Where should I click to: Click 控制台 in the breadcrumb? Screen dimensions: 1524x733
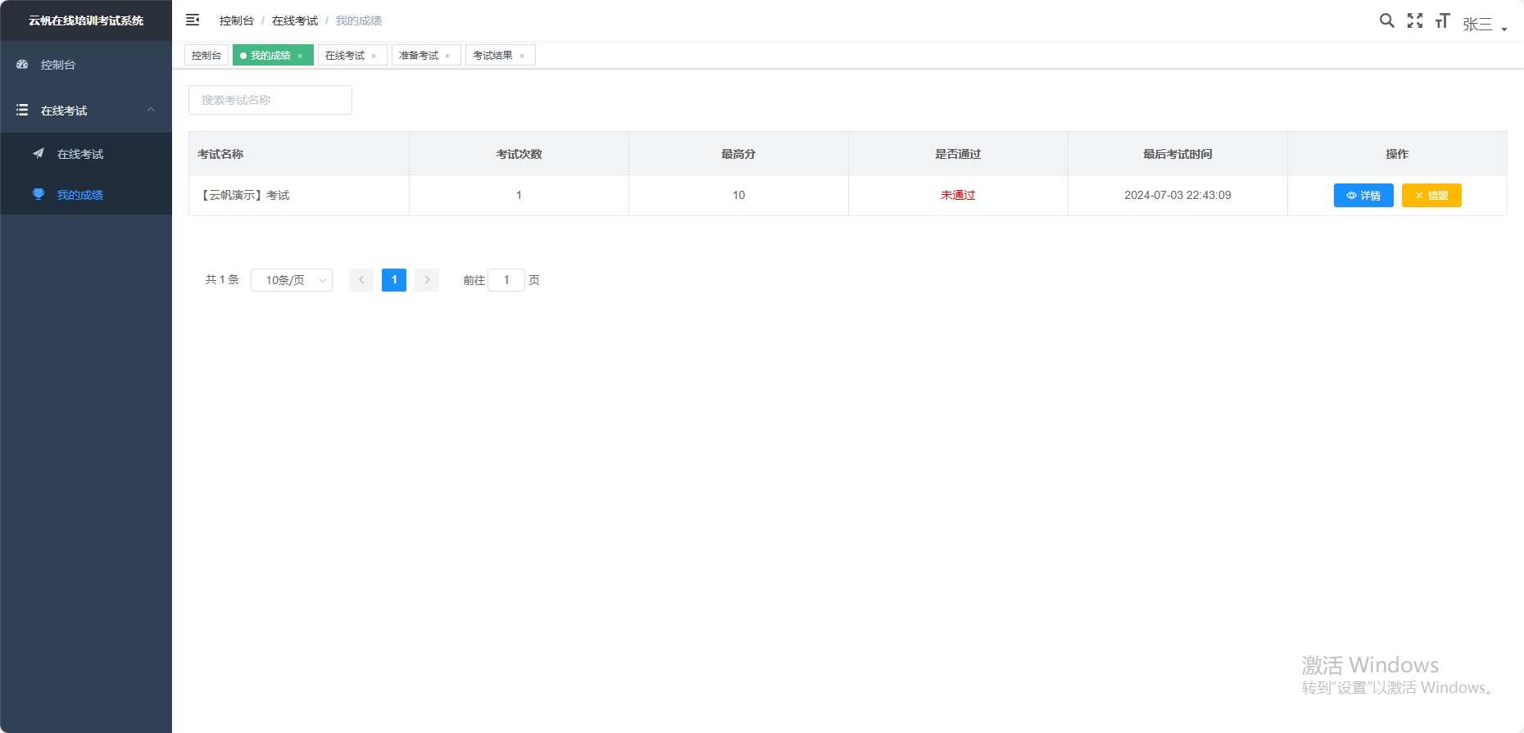pos(237,20)
